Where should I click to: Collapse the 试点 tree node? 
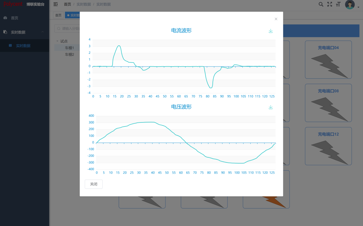pyautogui.click(x=57, y=41)
